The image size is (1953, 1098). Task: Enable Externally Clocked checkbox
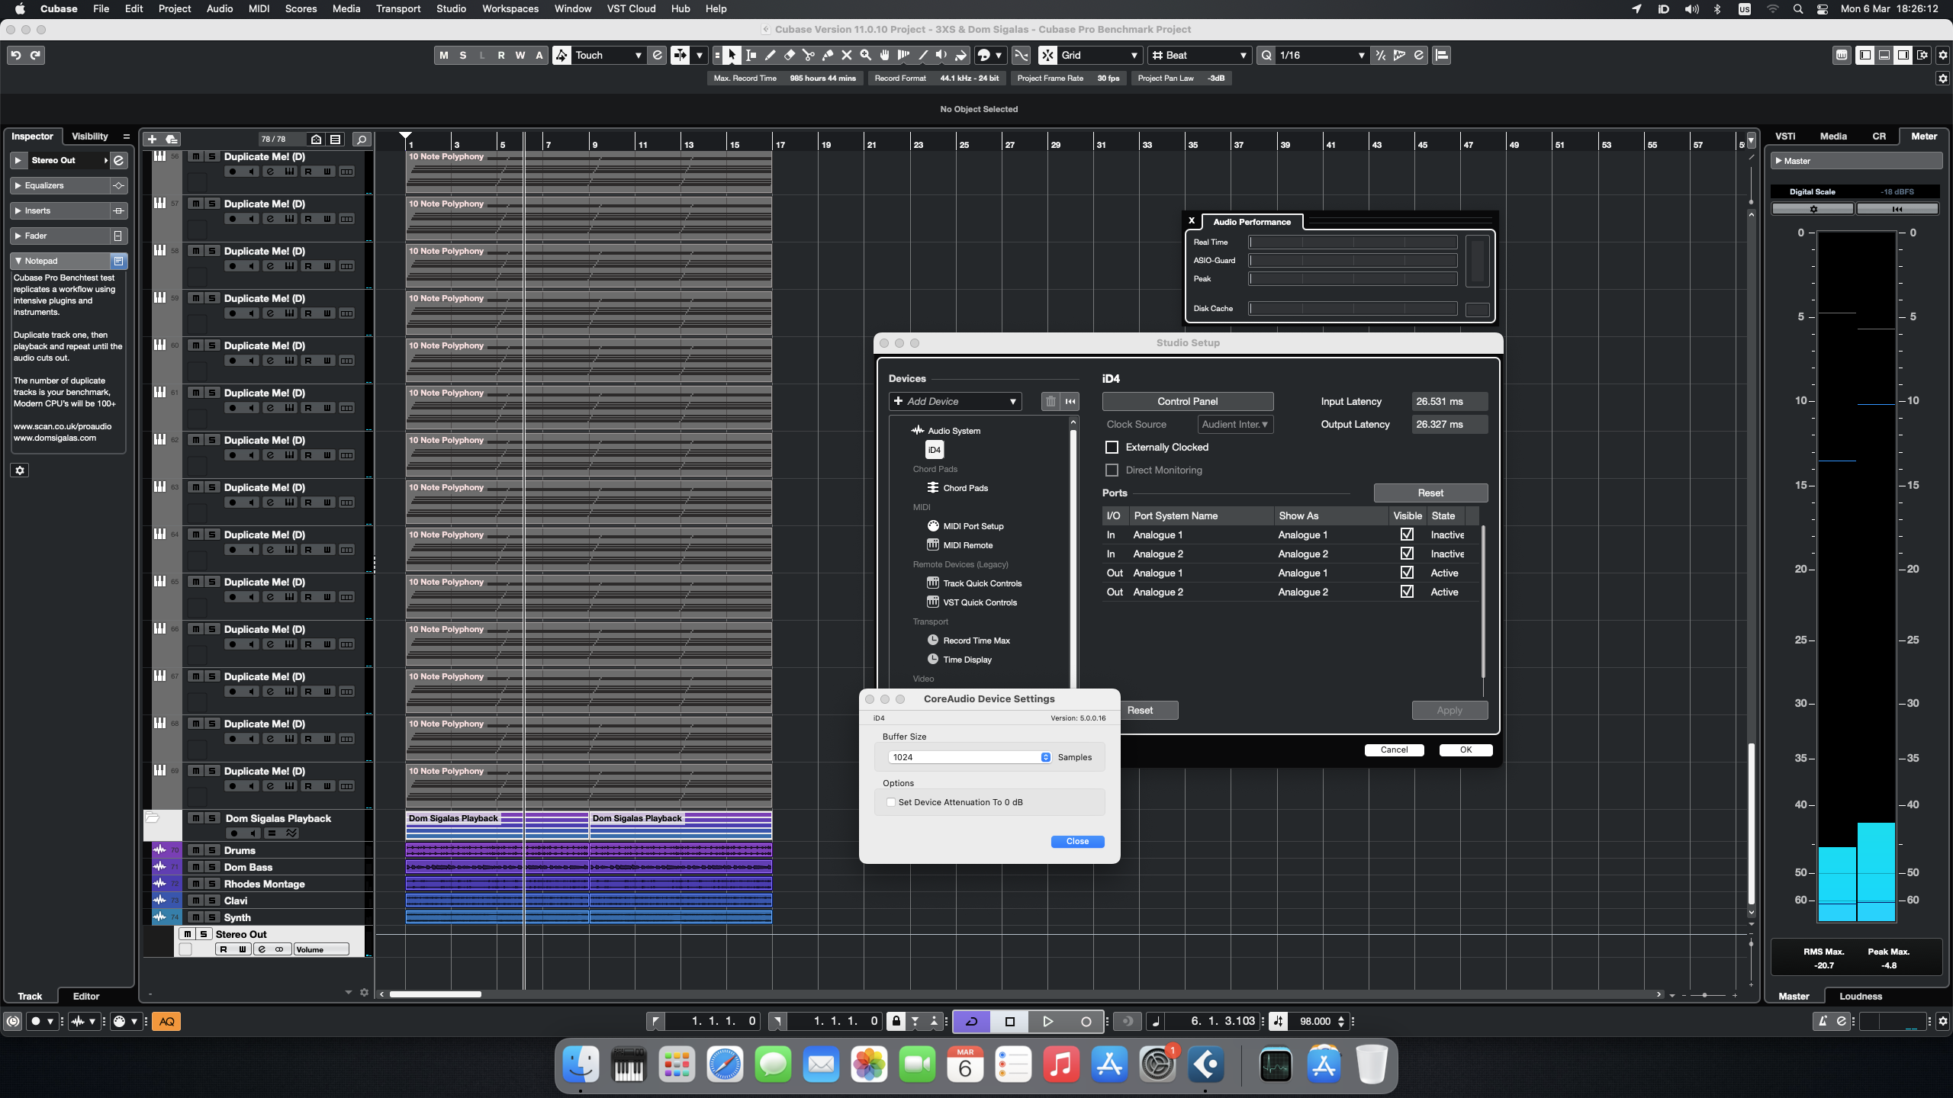[1112, 448]
